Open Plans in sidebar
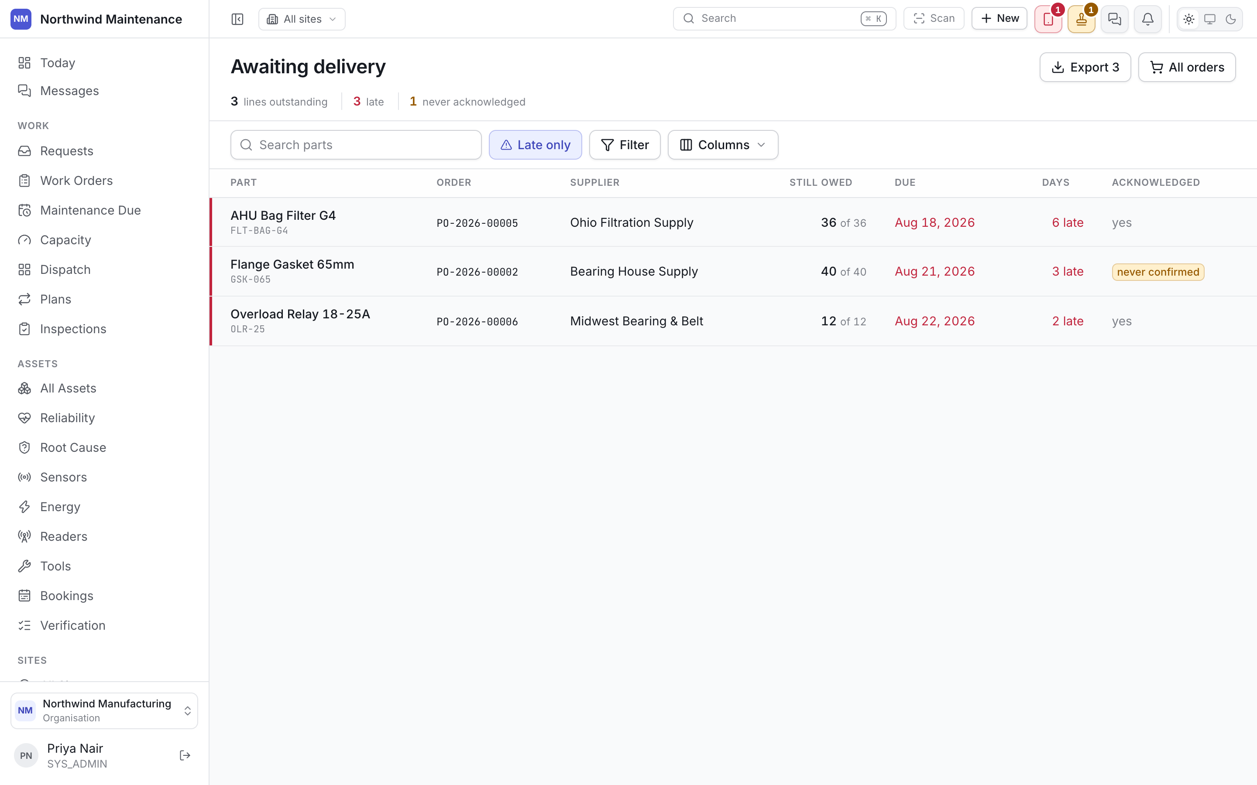This screenshot has width=1257, height=785. pos(104,299)
